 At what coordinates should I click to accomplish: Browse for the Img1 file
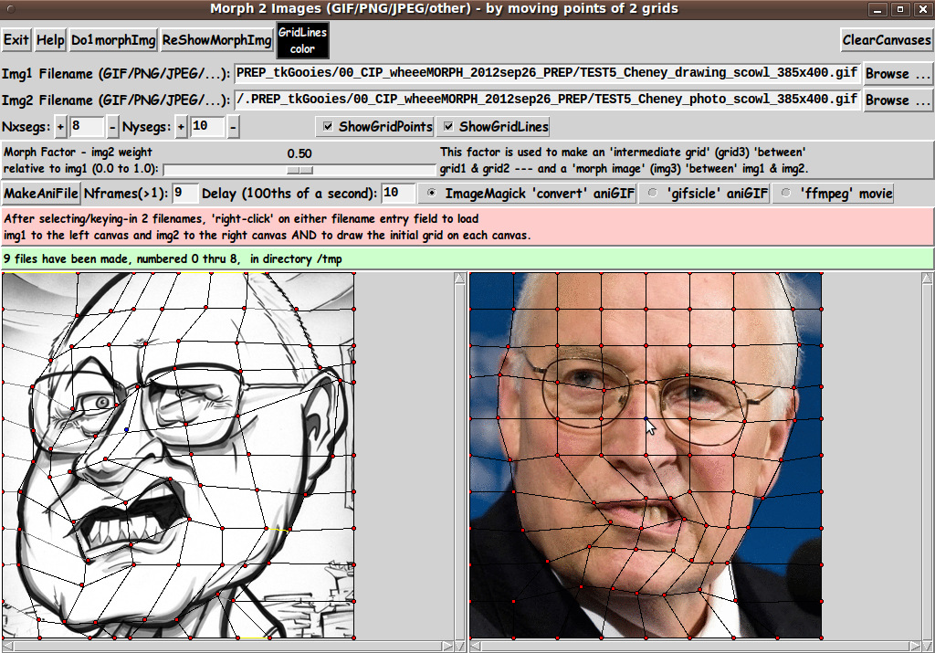pos(898,73)
